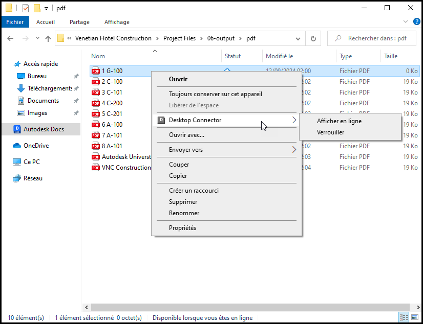Click the PDF icon of 6 A-100
Image resolution: width=423 pixels, height=324 pixels.
point(96,125)
